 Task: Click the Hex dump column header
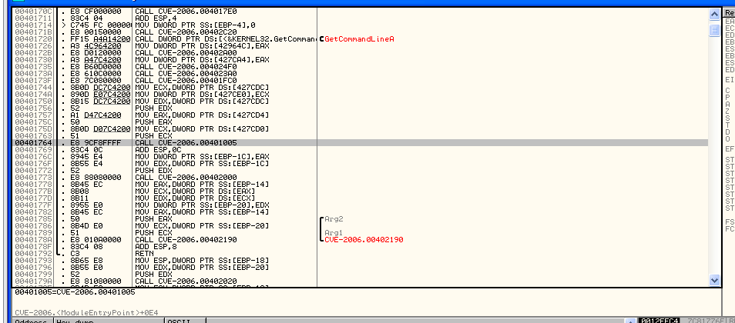tap(109, 321)
